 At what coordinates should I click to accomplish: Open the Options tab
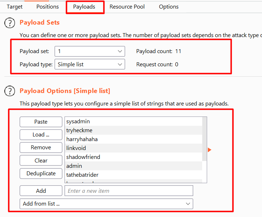tap(169, 7)
